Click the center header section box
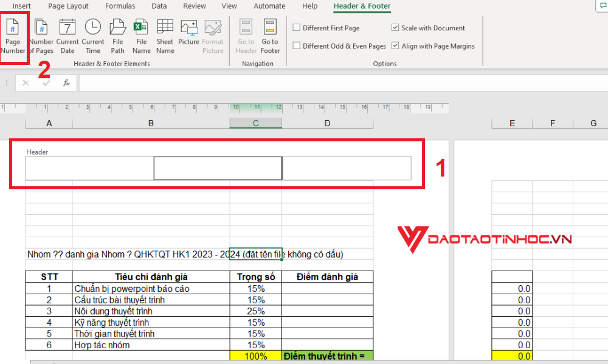This screenshot has height=364, width=608. 218,168
